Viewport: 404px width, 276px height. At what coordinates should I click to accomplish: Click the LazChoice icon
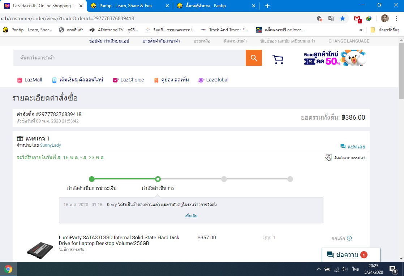[116, 80]
